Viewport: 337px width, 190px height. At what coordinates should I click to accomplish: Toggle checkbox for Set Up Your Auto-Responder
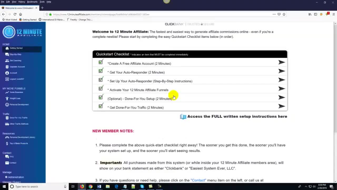(101, 80)
